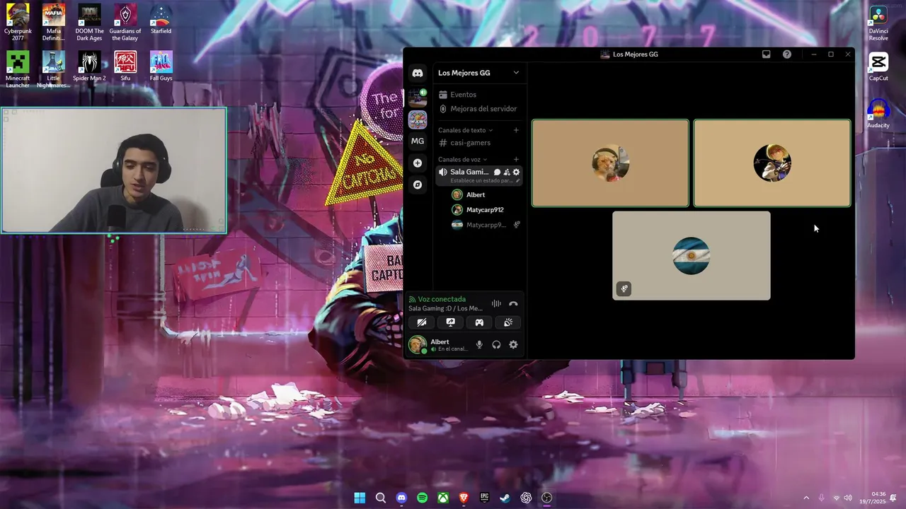
Task: Open taskbar Search
Action: 380,498
